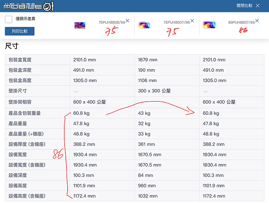Click the 壁掛架相容 row label
The width and height of the screenshot is (269, 203).
click(20, 102)
